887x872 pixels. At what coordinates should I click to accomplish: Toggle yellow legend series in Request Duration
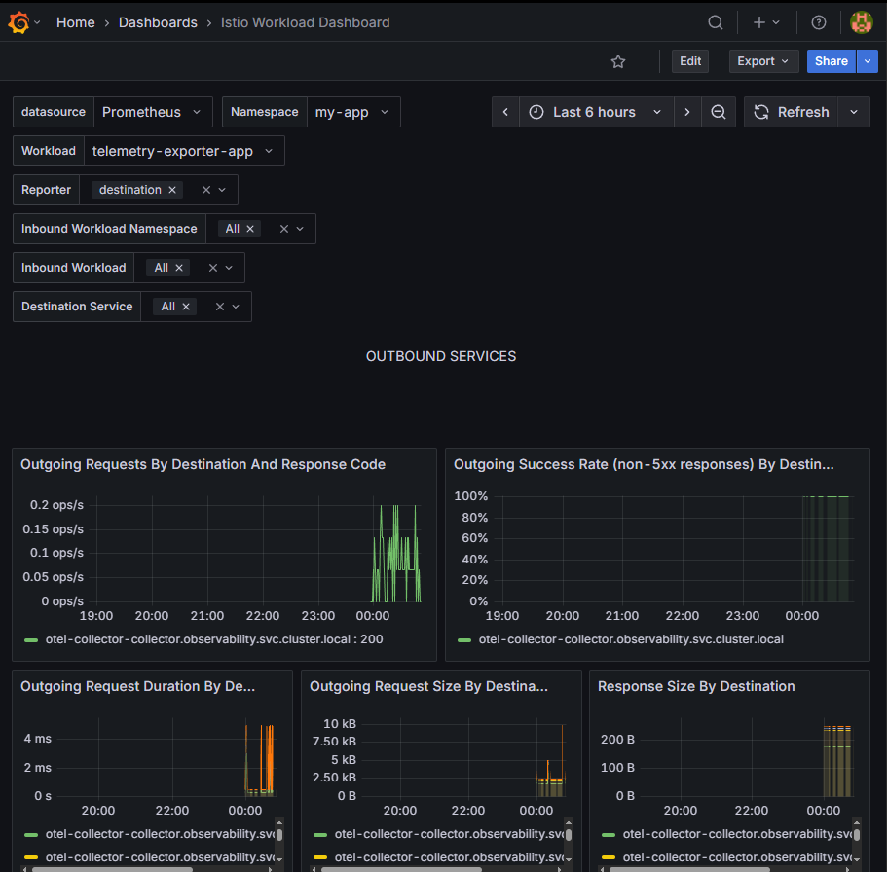coord(160,857)
